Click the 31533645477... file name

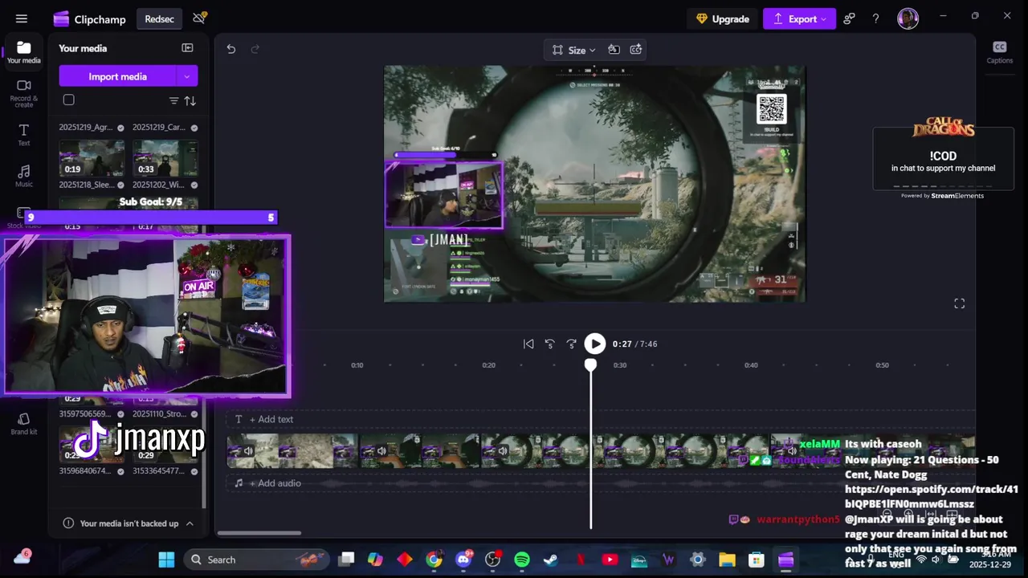click(x=158, y=471)
